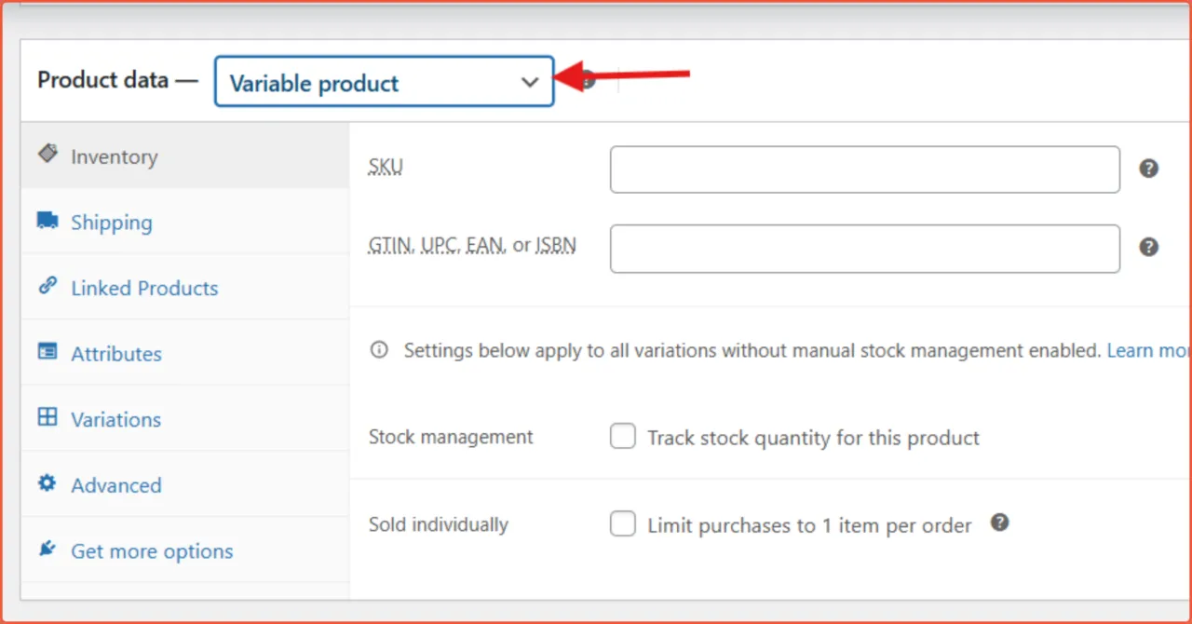
Task: Click the GTIN field help icon
Action: [1148, 247]
